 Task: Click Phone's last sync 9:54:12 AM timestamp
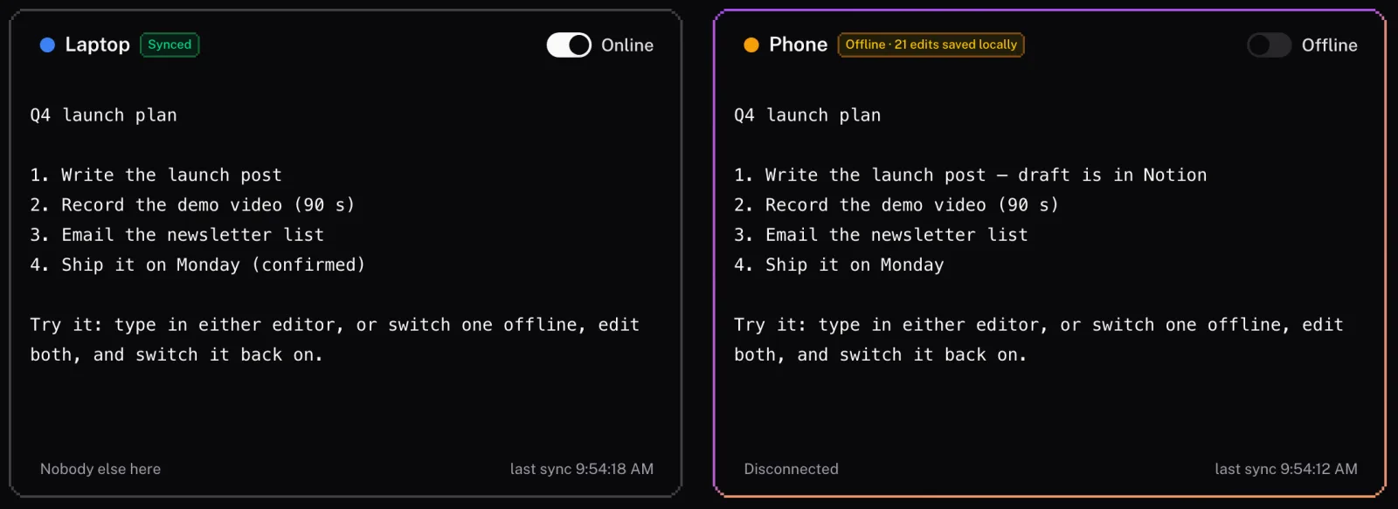(1286, 469)
